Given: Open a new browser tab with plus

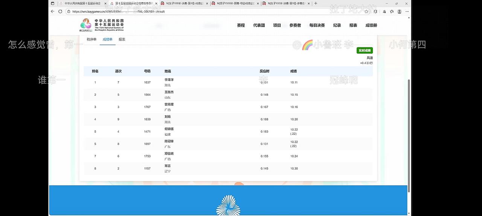Looking at the screenshot, I should [x=316, y=3].
